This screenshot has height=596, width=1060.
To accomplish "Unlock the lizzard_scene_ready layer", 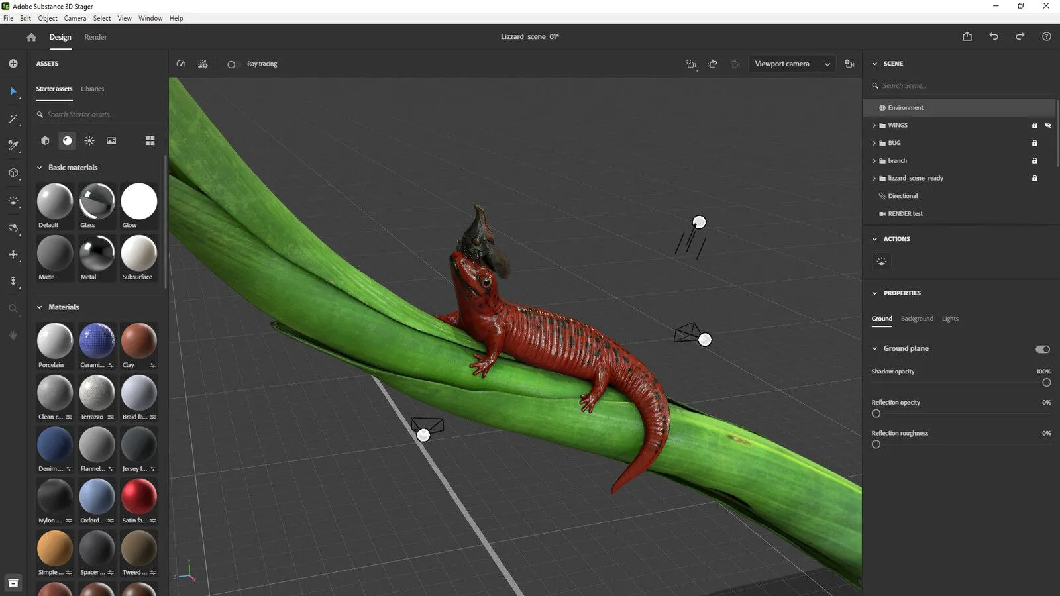I will pyautogui.click(x=1035, y=178).
